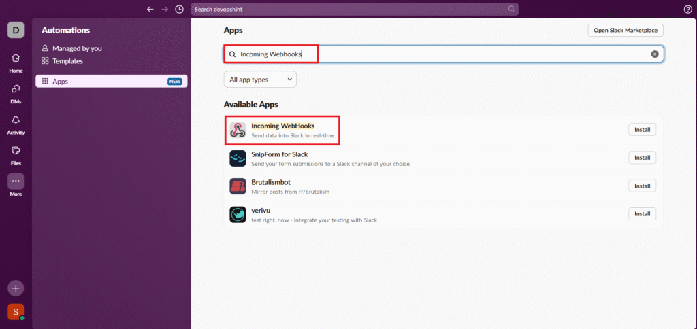Click the Automations heading
The width and height of the screenshot is (697, 329).
click(x=66, y=30)
